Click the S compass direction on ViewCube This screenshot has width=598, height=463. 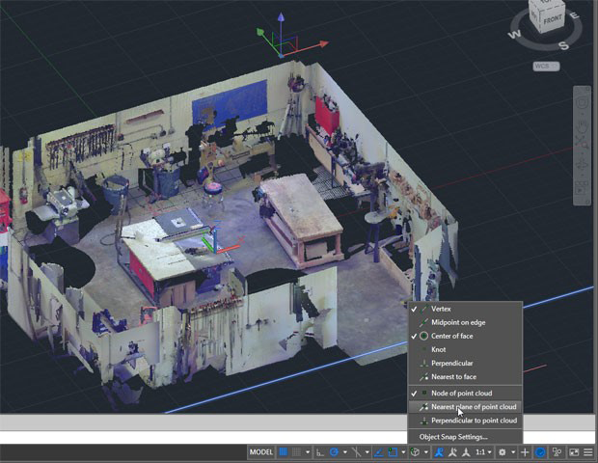pyautogui.click(x=563, y=45)
